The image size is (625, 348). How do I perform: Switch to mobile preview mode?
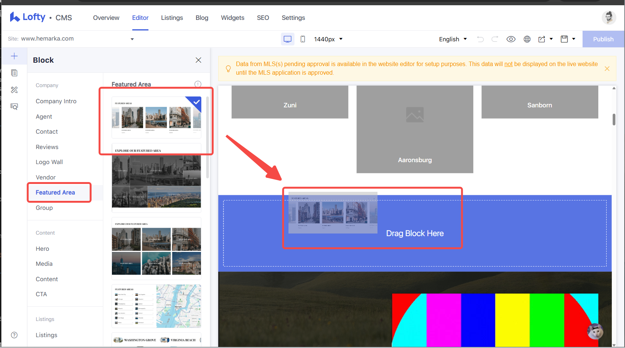tap(303, 39)
